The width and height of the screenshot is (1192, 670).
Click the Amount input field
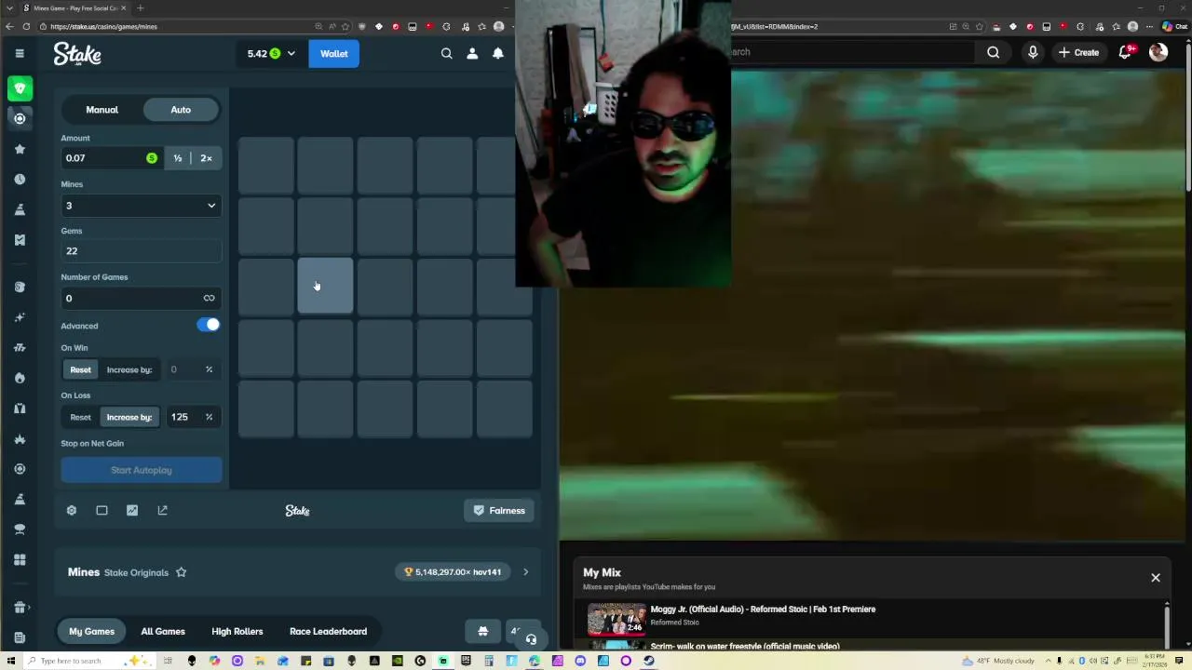point(112,158)
